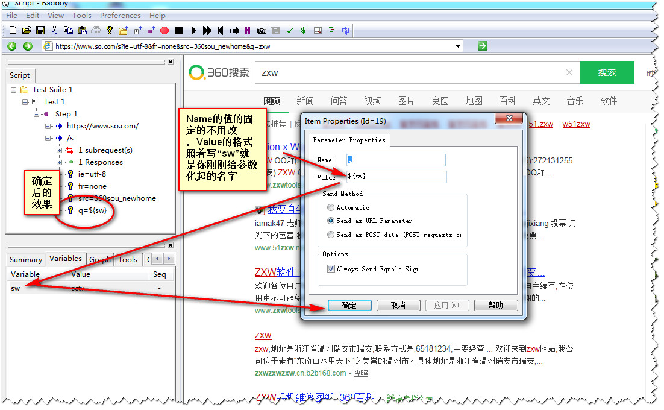The image size is (664, 410).
Task: Open the Tools menu
Action: [82, 15]
